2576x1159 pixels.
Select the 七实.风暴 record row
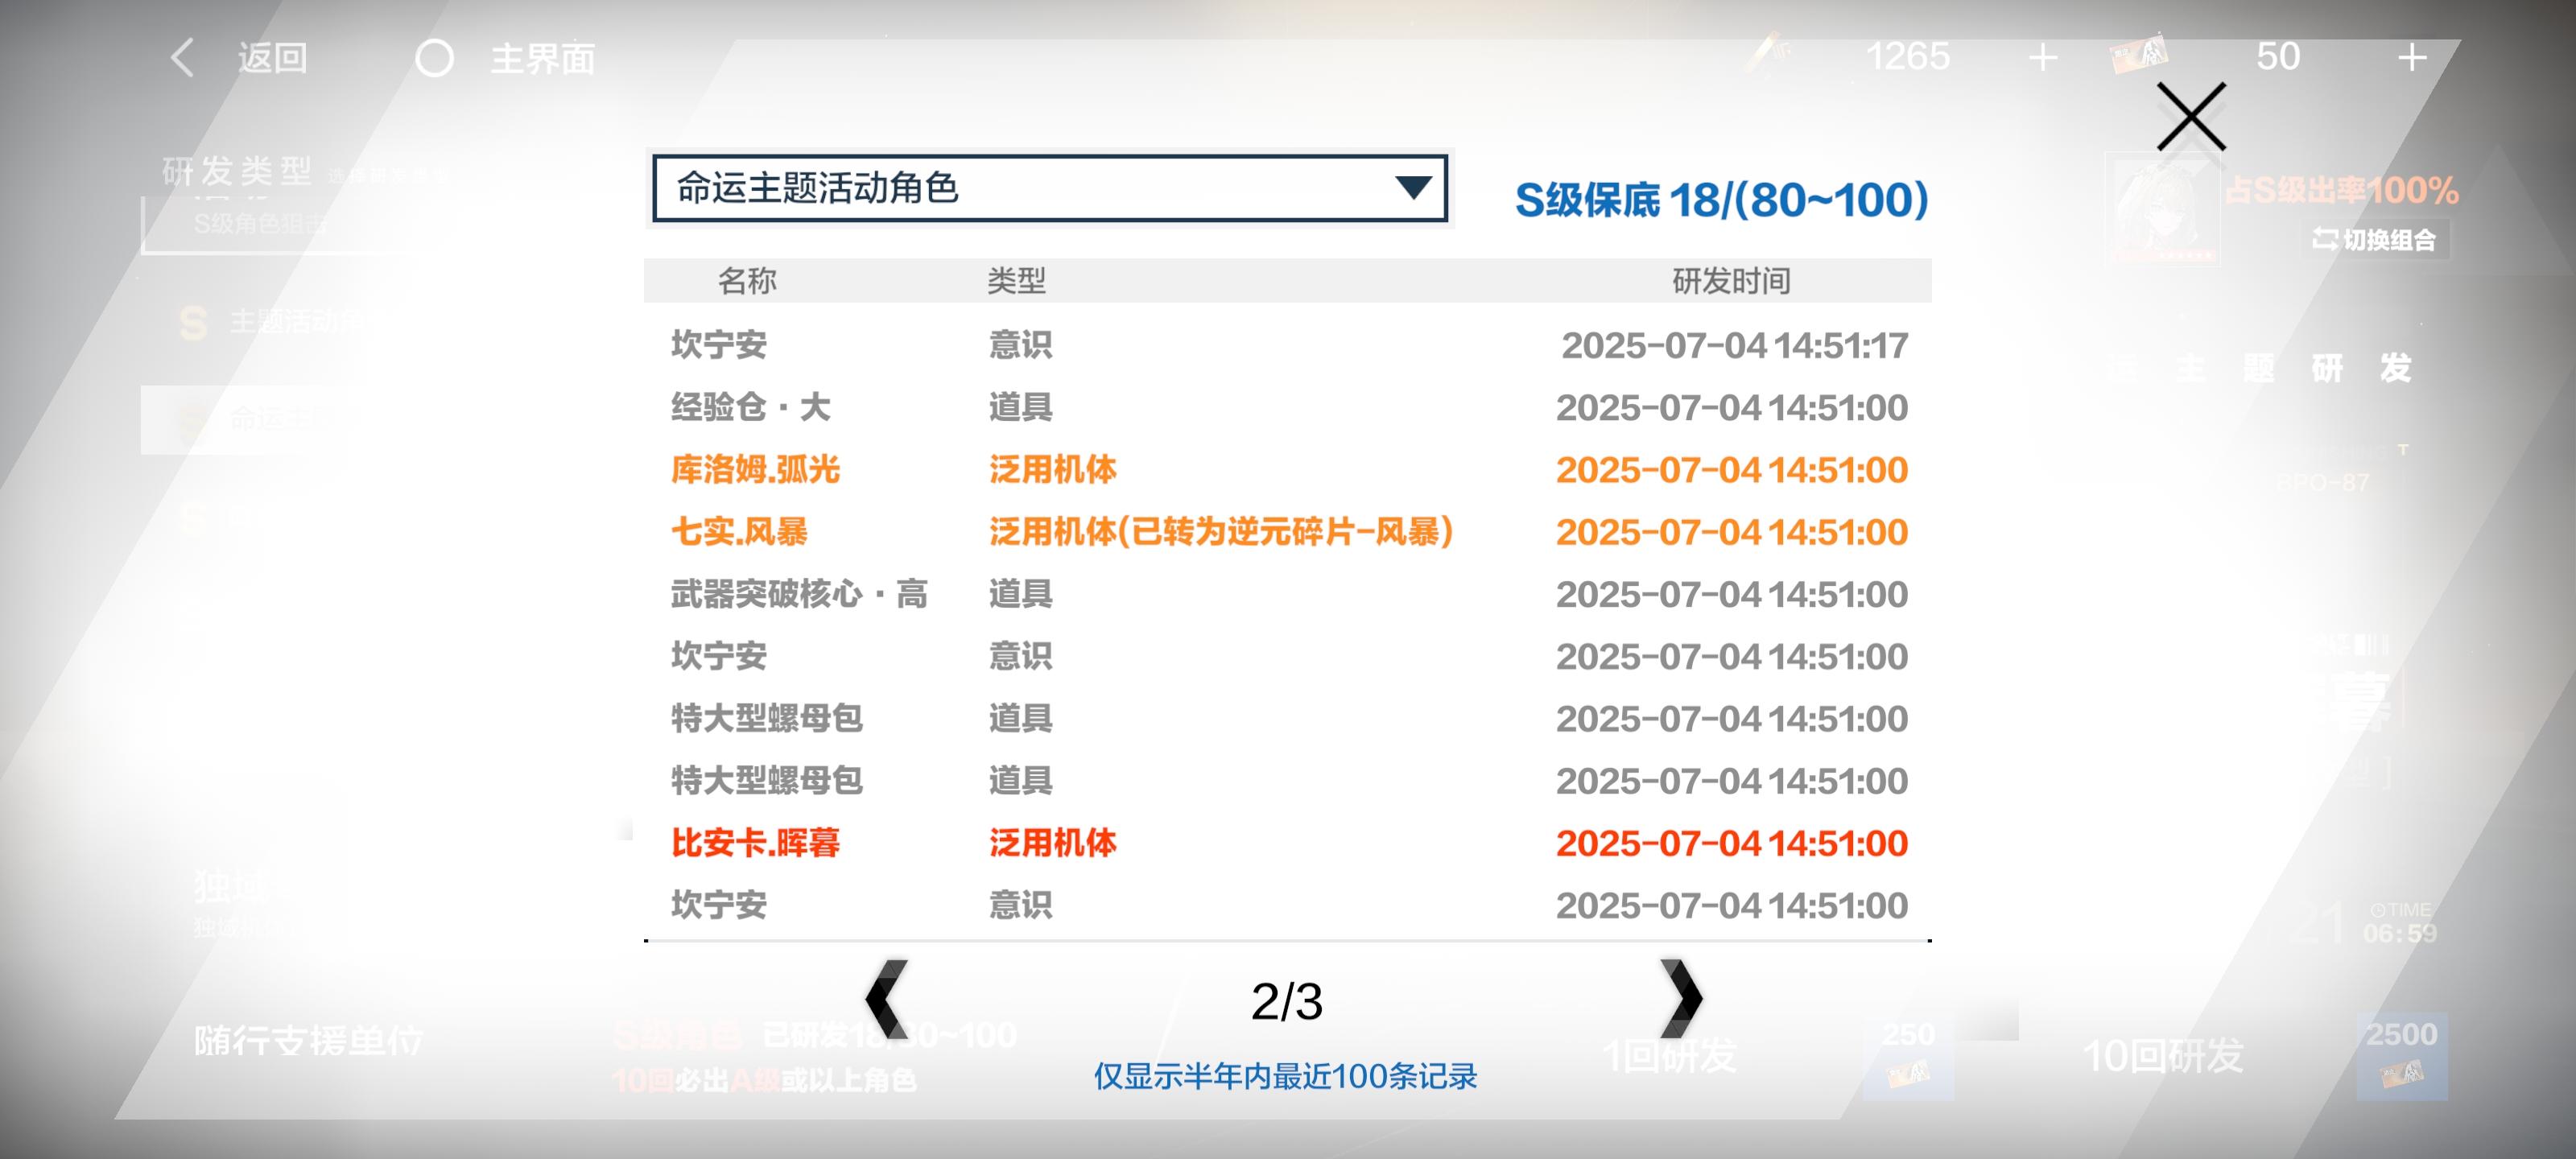pyautogui.click(x=1288, y=532)
